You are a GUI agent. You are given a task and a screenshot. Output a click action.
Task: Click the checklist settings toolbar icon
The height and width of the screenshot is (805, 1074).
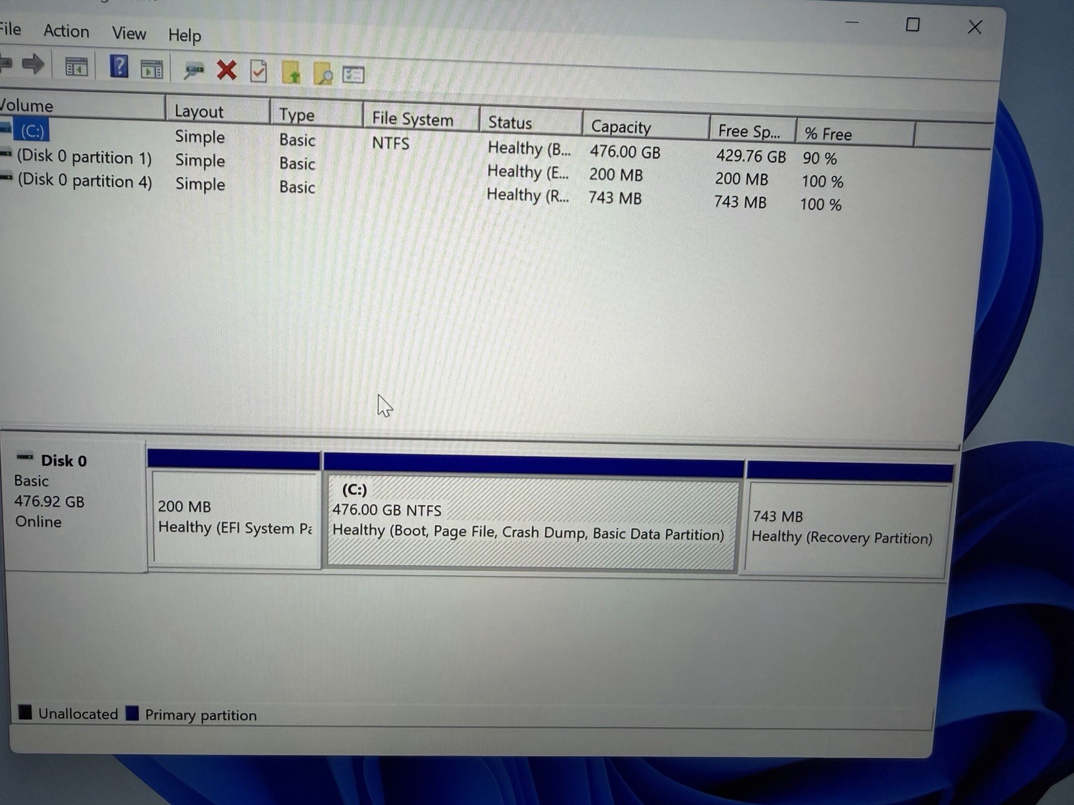[353, 74]
